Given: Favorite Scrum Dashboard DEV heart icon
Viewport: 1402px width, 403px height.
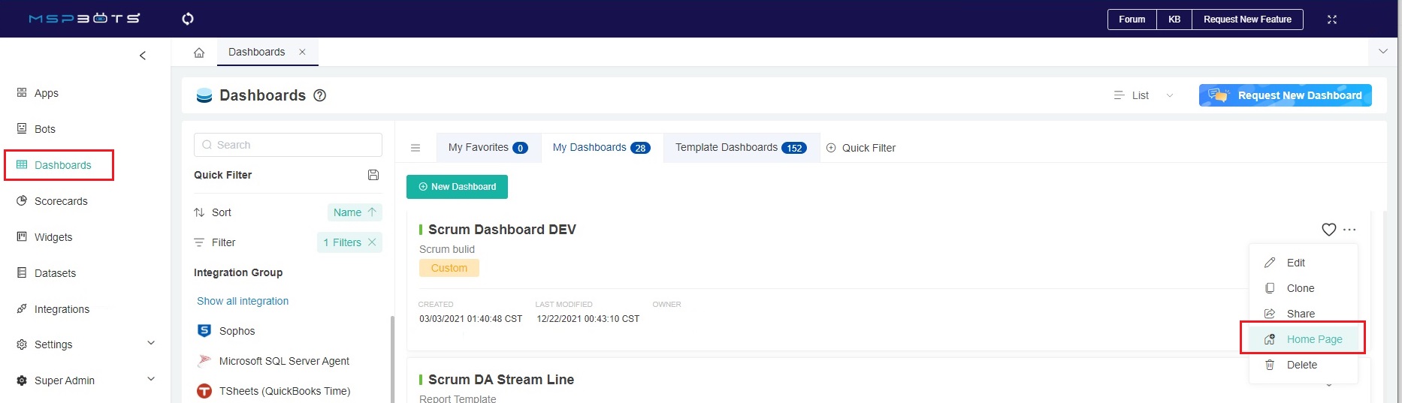Looking at the screenshot, I should (x=1329, y=230).
